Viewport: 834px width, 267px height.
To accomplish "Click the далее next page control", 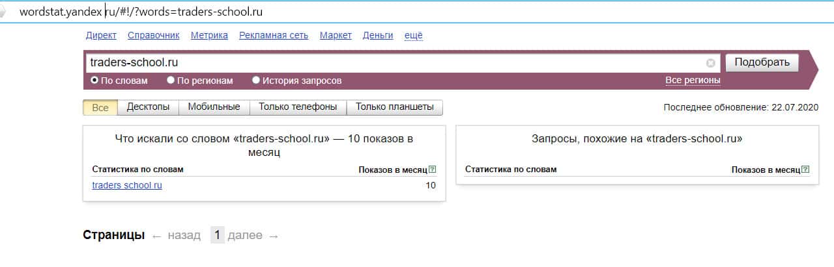I will [253, 235].
